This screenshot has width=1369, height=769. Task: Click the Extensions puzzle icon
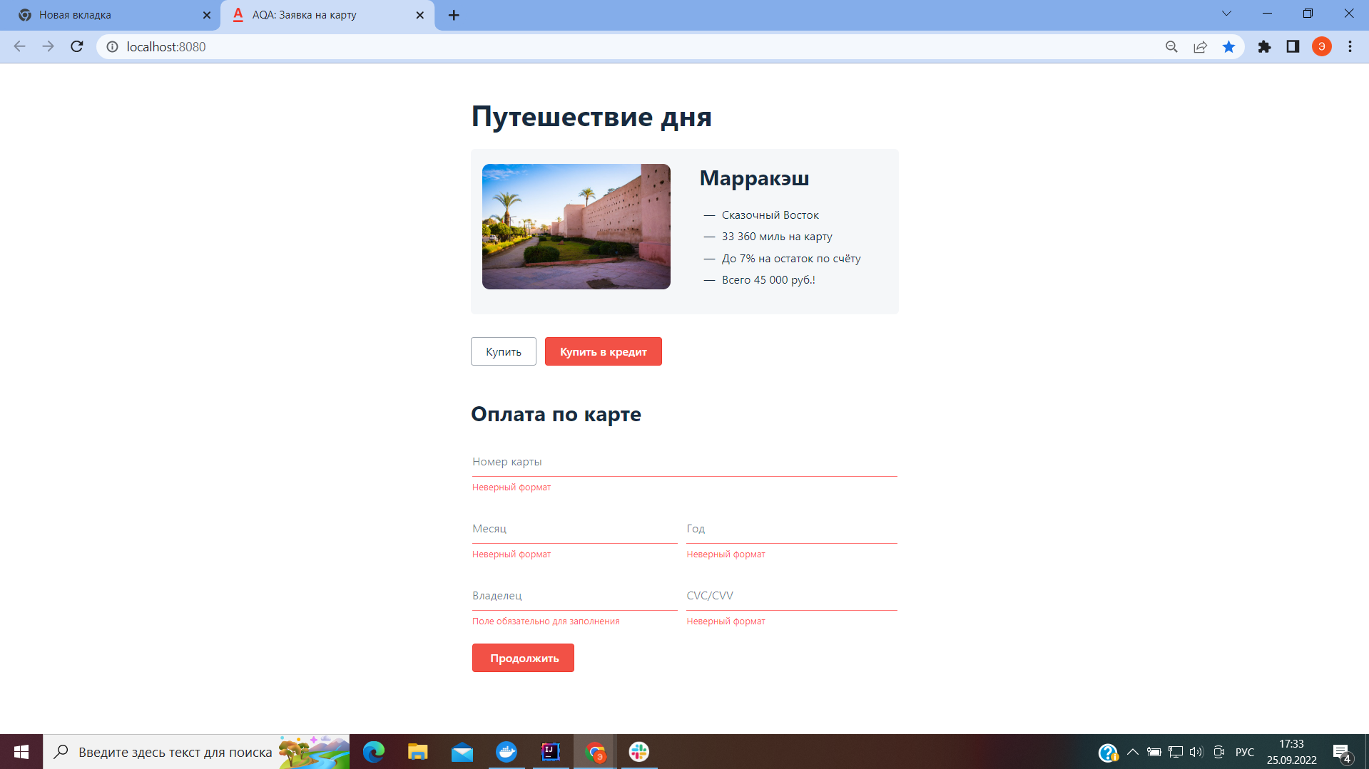coord(1265,46)
